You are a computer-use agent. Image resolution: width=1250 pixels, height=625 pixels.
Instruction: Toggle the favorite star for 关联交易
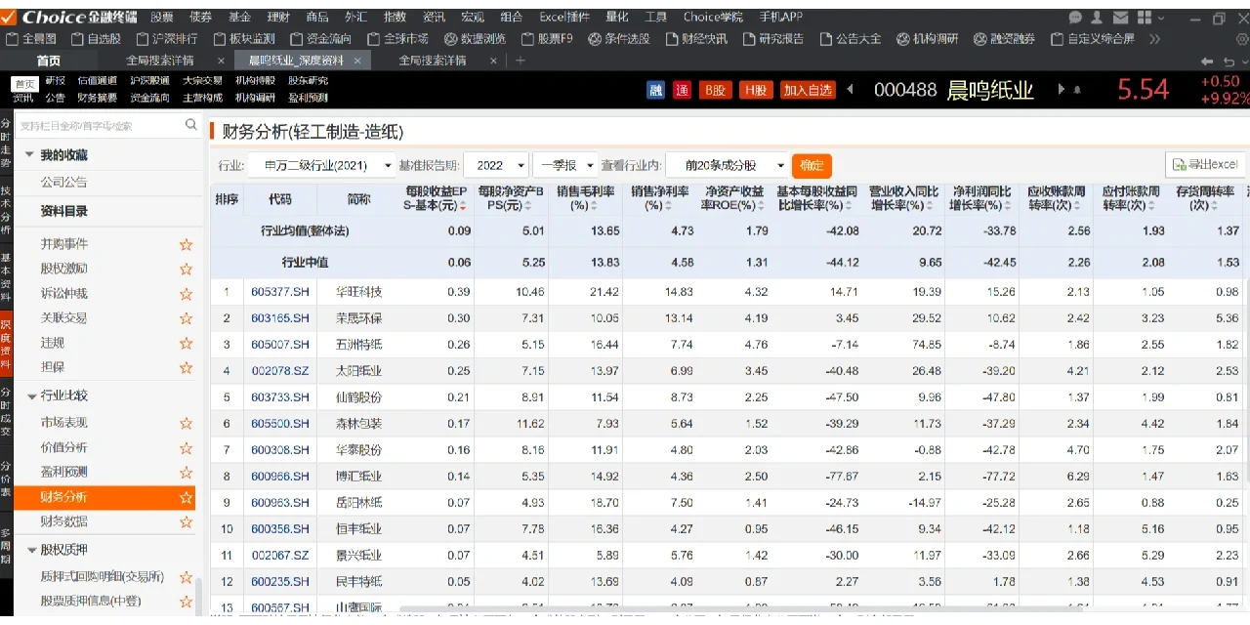(x=186, y=318)
